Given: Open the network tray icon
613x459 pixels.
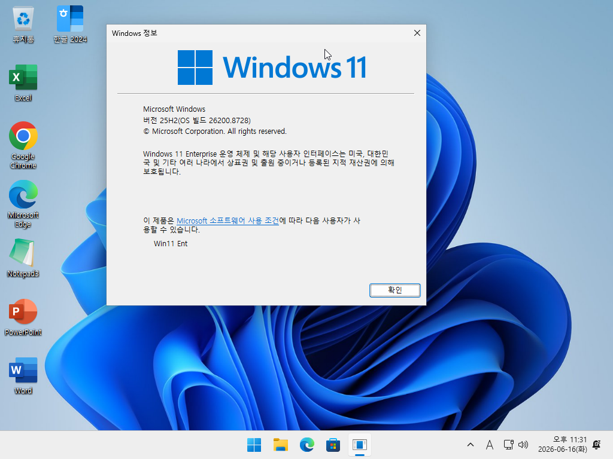Looking at the screenshot, I should point(509,445).
